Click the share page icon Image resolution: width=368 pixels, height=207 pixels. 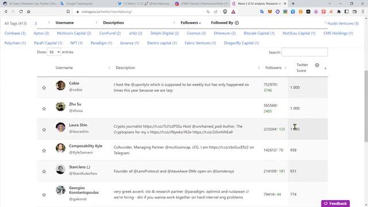click(x=216, y=11)
